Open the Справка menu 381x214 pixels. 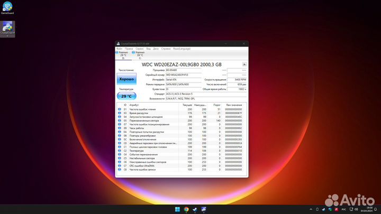click(x=166, y=49)
